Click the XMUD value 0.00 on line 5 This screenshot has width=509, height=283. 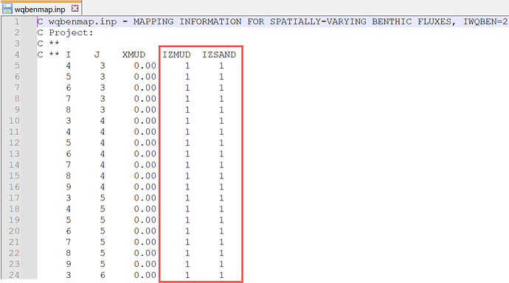click(x=145, y=66)
